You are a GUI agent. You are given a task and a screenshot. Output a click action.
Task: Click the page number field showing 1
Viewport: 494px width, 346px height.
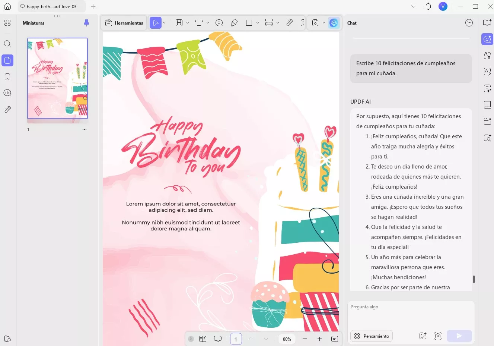(236, 339)
